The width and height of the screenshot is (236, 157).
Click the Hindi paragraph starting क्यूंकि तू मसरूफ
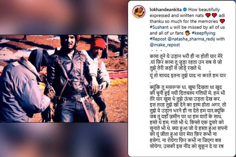188,116
